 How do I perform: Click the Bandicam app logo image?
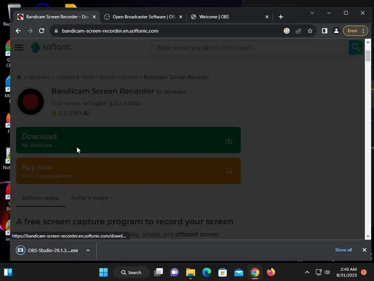click(31, 102)
